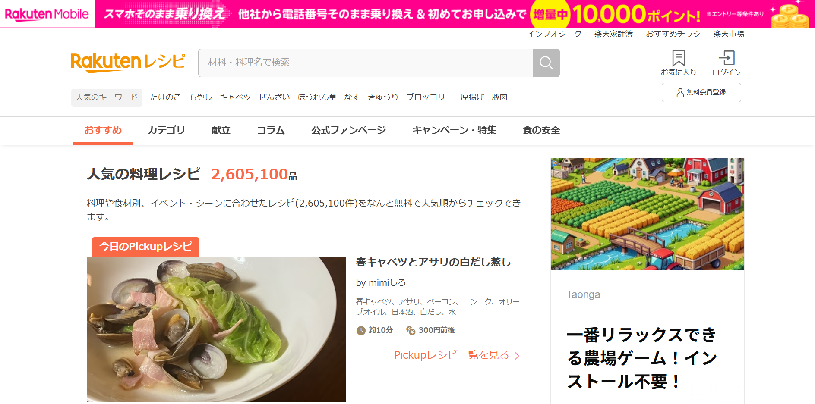Click the login door icon
Screen dimensions: 815x404
727,58
